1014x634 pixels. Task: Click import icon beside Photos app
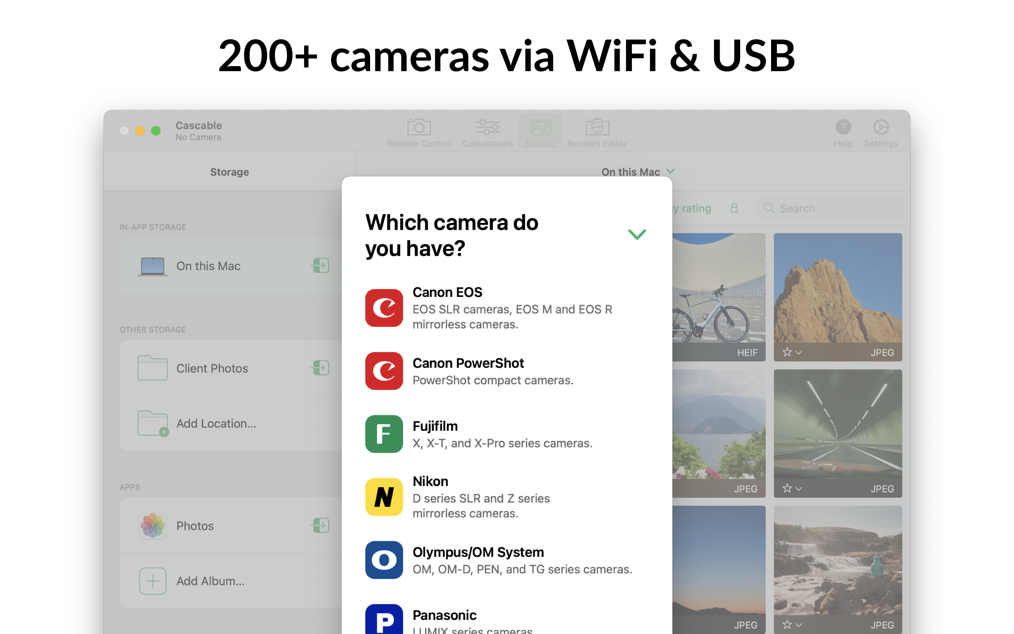click(320, 526)
